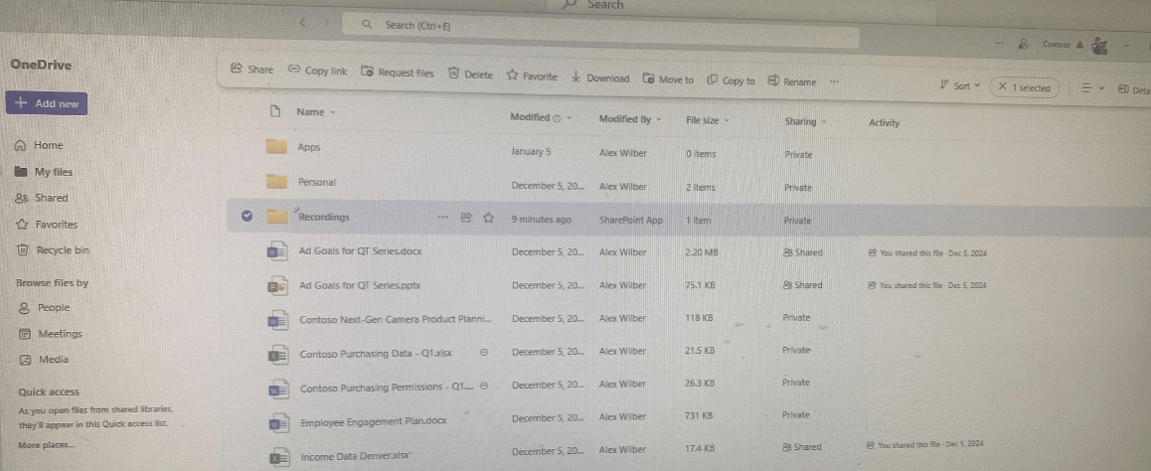The image size is (1151, 471).
Task: Click the Personal folder icon
Action: pos(276,181)
